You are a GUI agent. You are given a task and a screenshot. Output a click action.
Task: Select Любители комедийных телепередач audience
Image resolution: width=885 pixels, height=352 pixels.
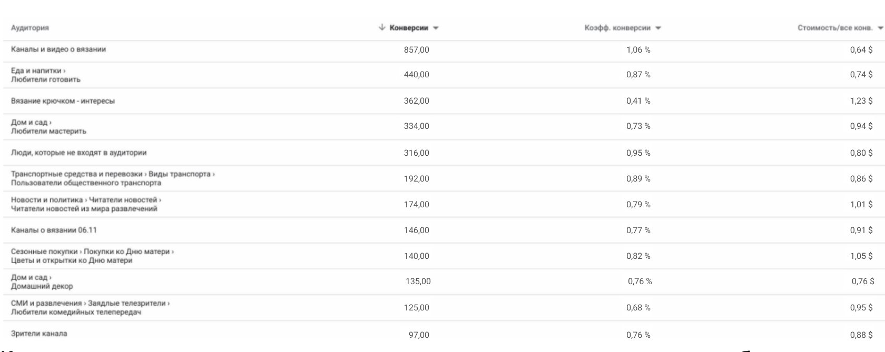pos(76,312)
